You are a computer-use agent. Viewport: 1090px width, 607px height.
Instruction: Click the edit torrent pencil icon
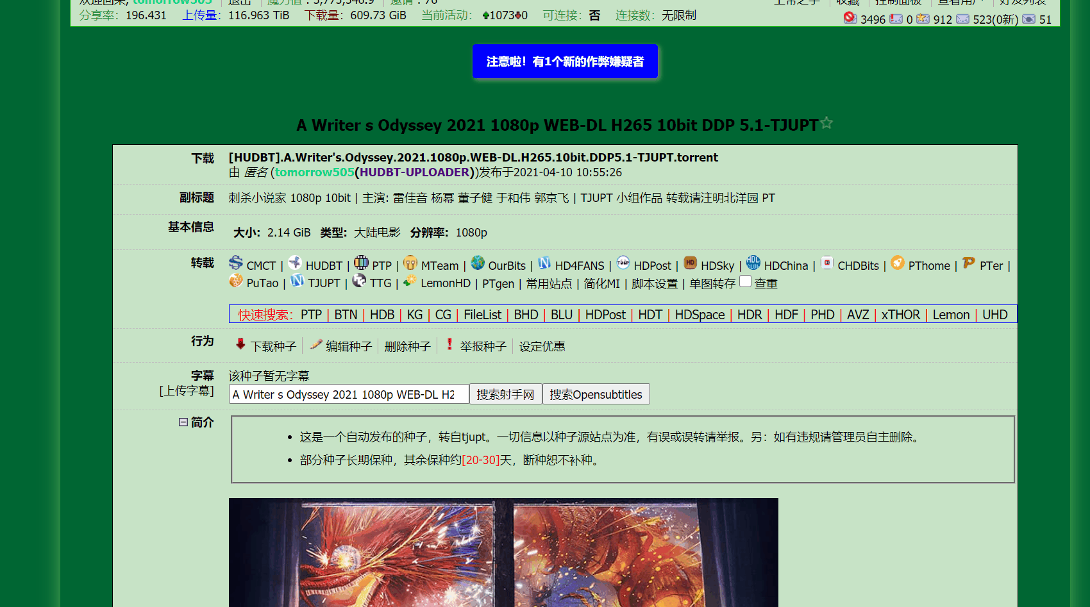tap(316, 344)
